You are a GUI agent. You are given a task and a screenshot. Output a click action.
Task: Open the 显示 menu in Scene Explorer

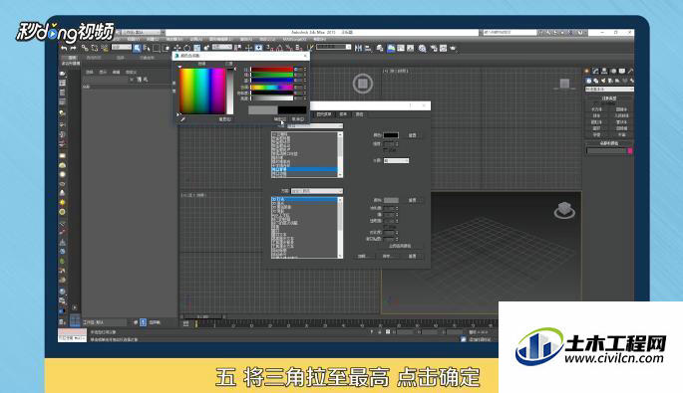103,72
